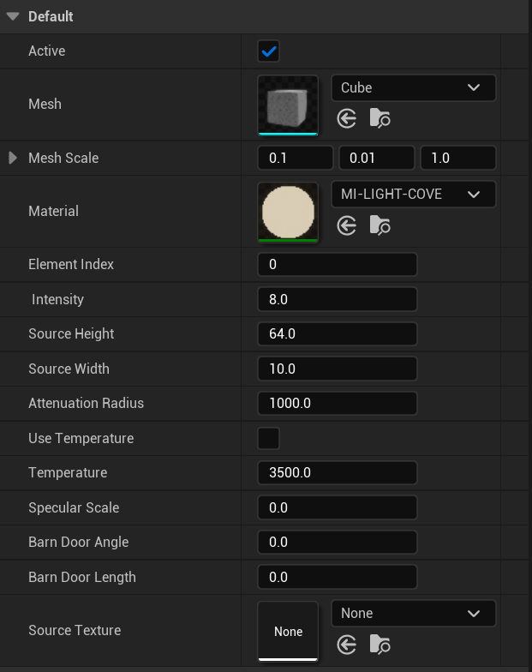Edit Mesh Scale Y value 0.01
532x672 pixels.
pos(377,158)
